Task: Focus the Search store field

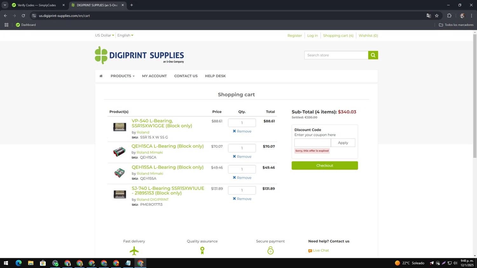Action: coord(336,55)
